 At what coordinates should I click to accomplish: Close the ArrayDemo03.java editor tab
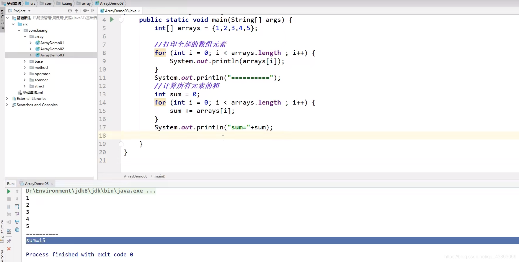pyautogui.click(x=139, y=11)
